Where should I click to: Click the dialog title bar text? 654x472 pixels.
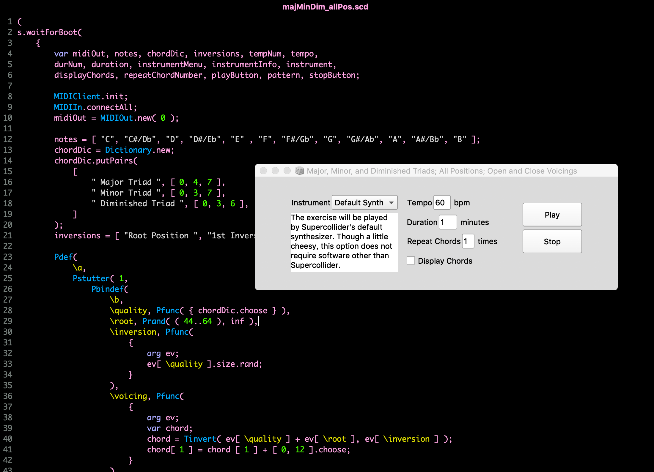441,171
